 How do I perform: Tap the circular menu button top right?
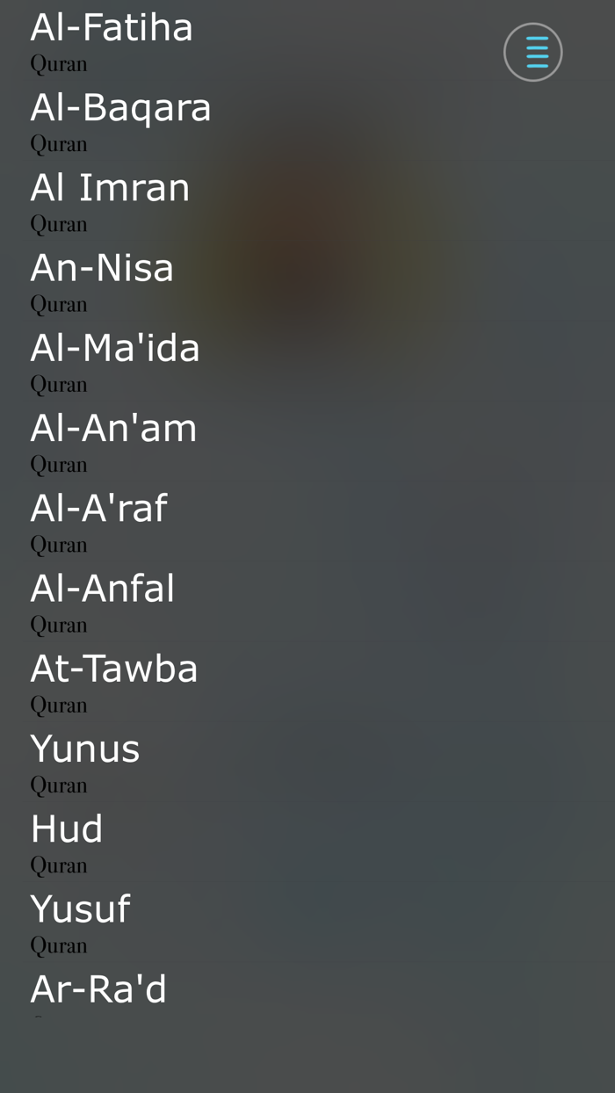coord(533,52)
